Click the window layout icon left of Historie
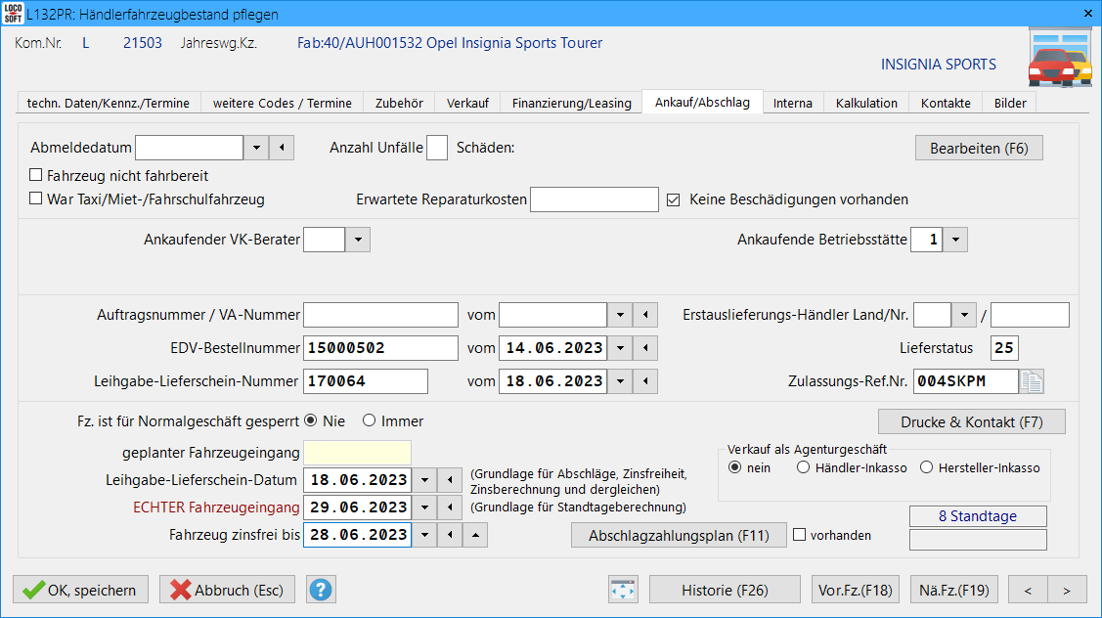Image resolution: width=1102 pixels, height=618 pixels. pyautogui.click(x=623, y=590)
